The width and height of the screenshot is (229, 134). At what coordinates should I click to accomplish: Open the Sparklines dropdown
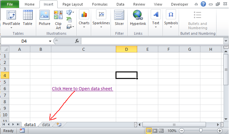coord(101,19)
